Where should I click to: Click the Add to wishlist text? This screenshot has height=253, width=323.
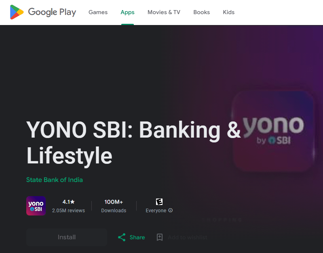(x=188, y=237)
